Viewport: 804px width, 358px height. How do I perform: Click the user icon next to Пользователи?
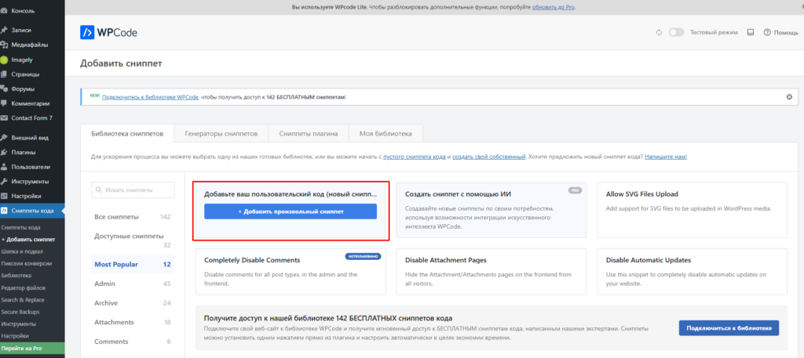tap(4, 167)
